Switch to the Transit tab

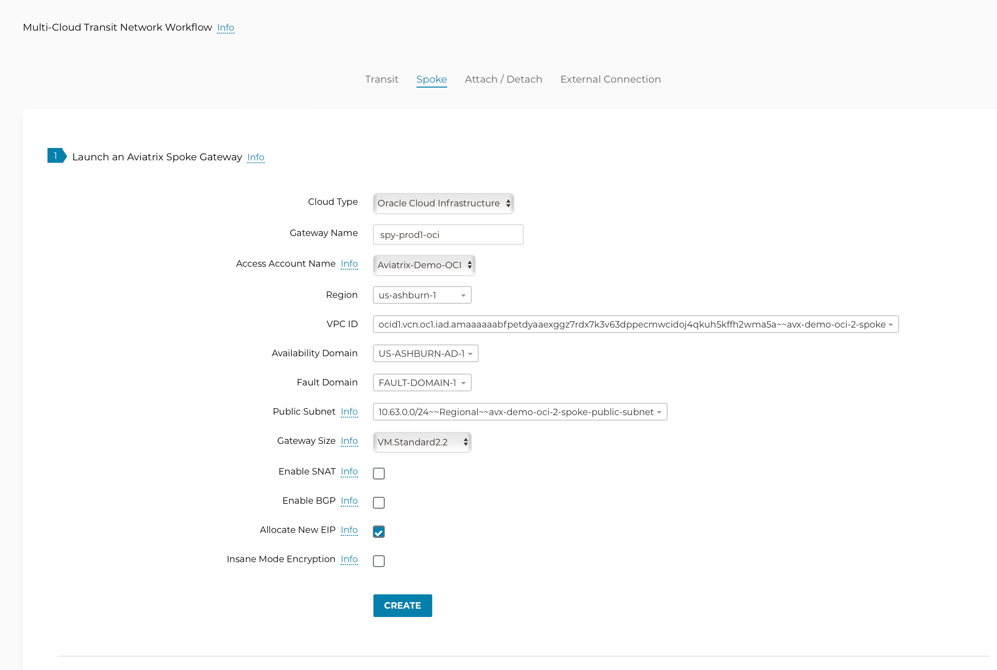[381, 79]
